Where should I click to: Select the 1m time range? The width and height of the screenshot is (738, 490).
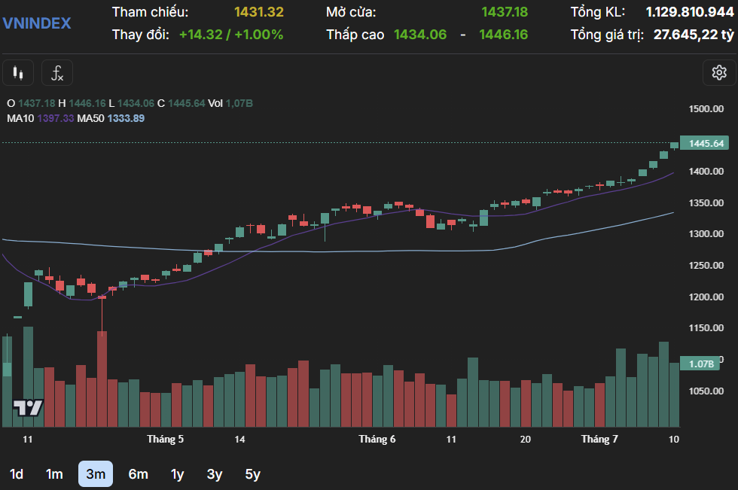54,474
